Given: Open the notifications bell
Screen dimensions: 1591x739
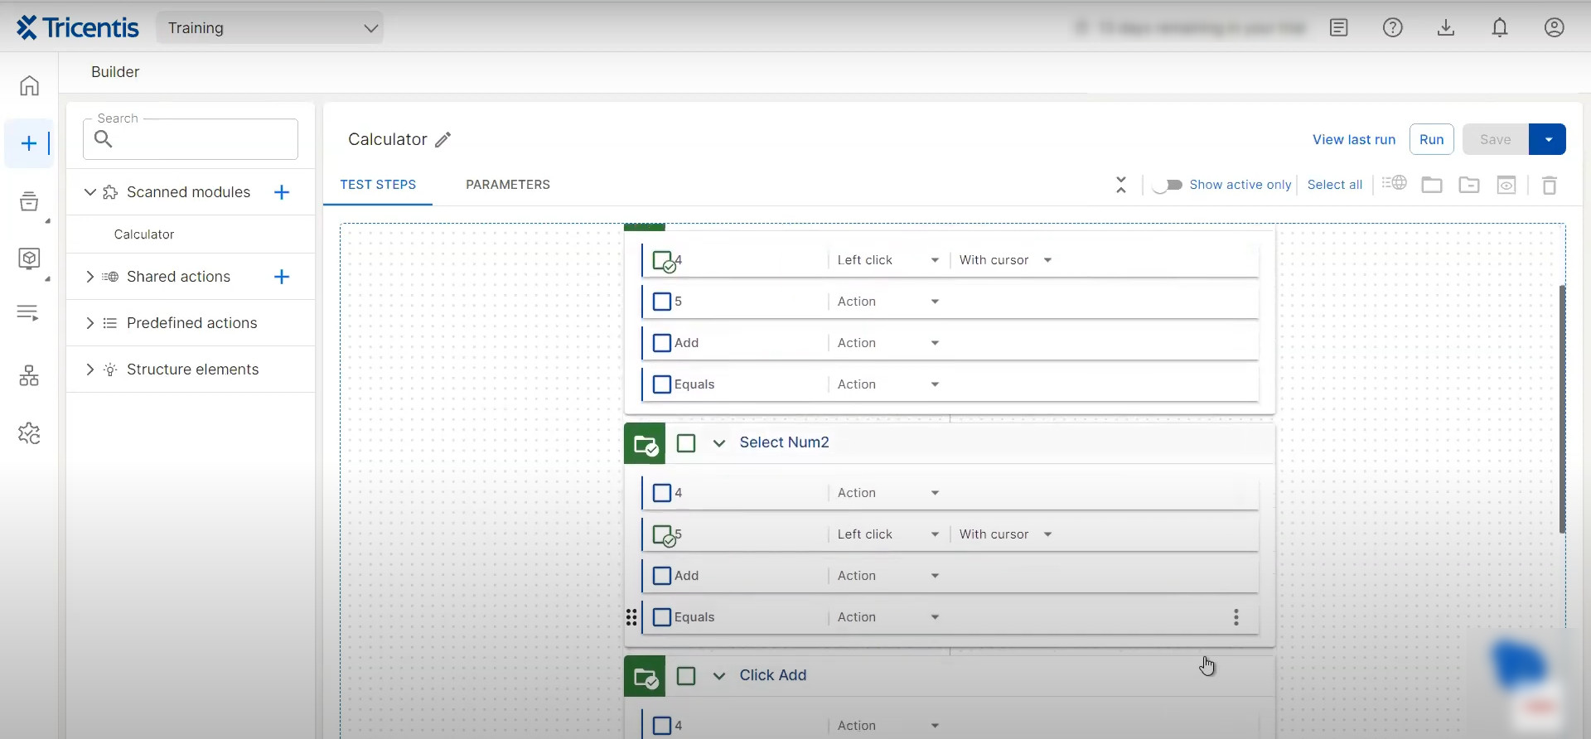Looking at the screenshot, I should click(1499, 28).
